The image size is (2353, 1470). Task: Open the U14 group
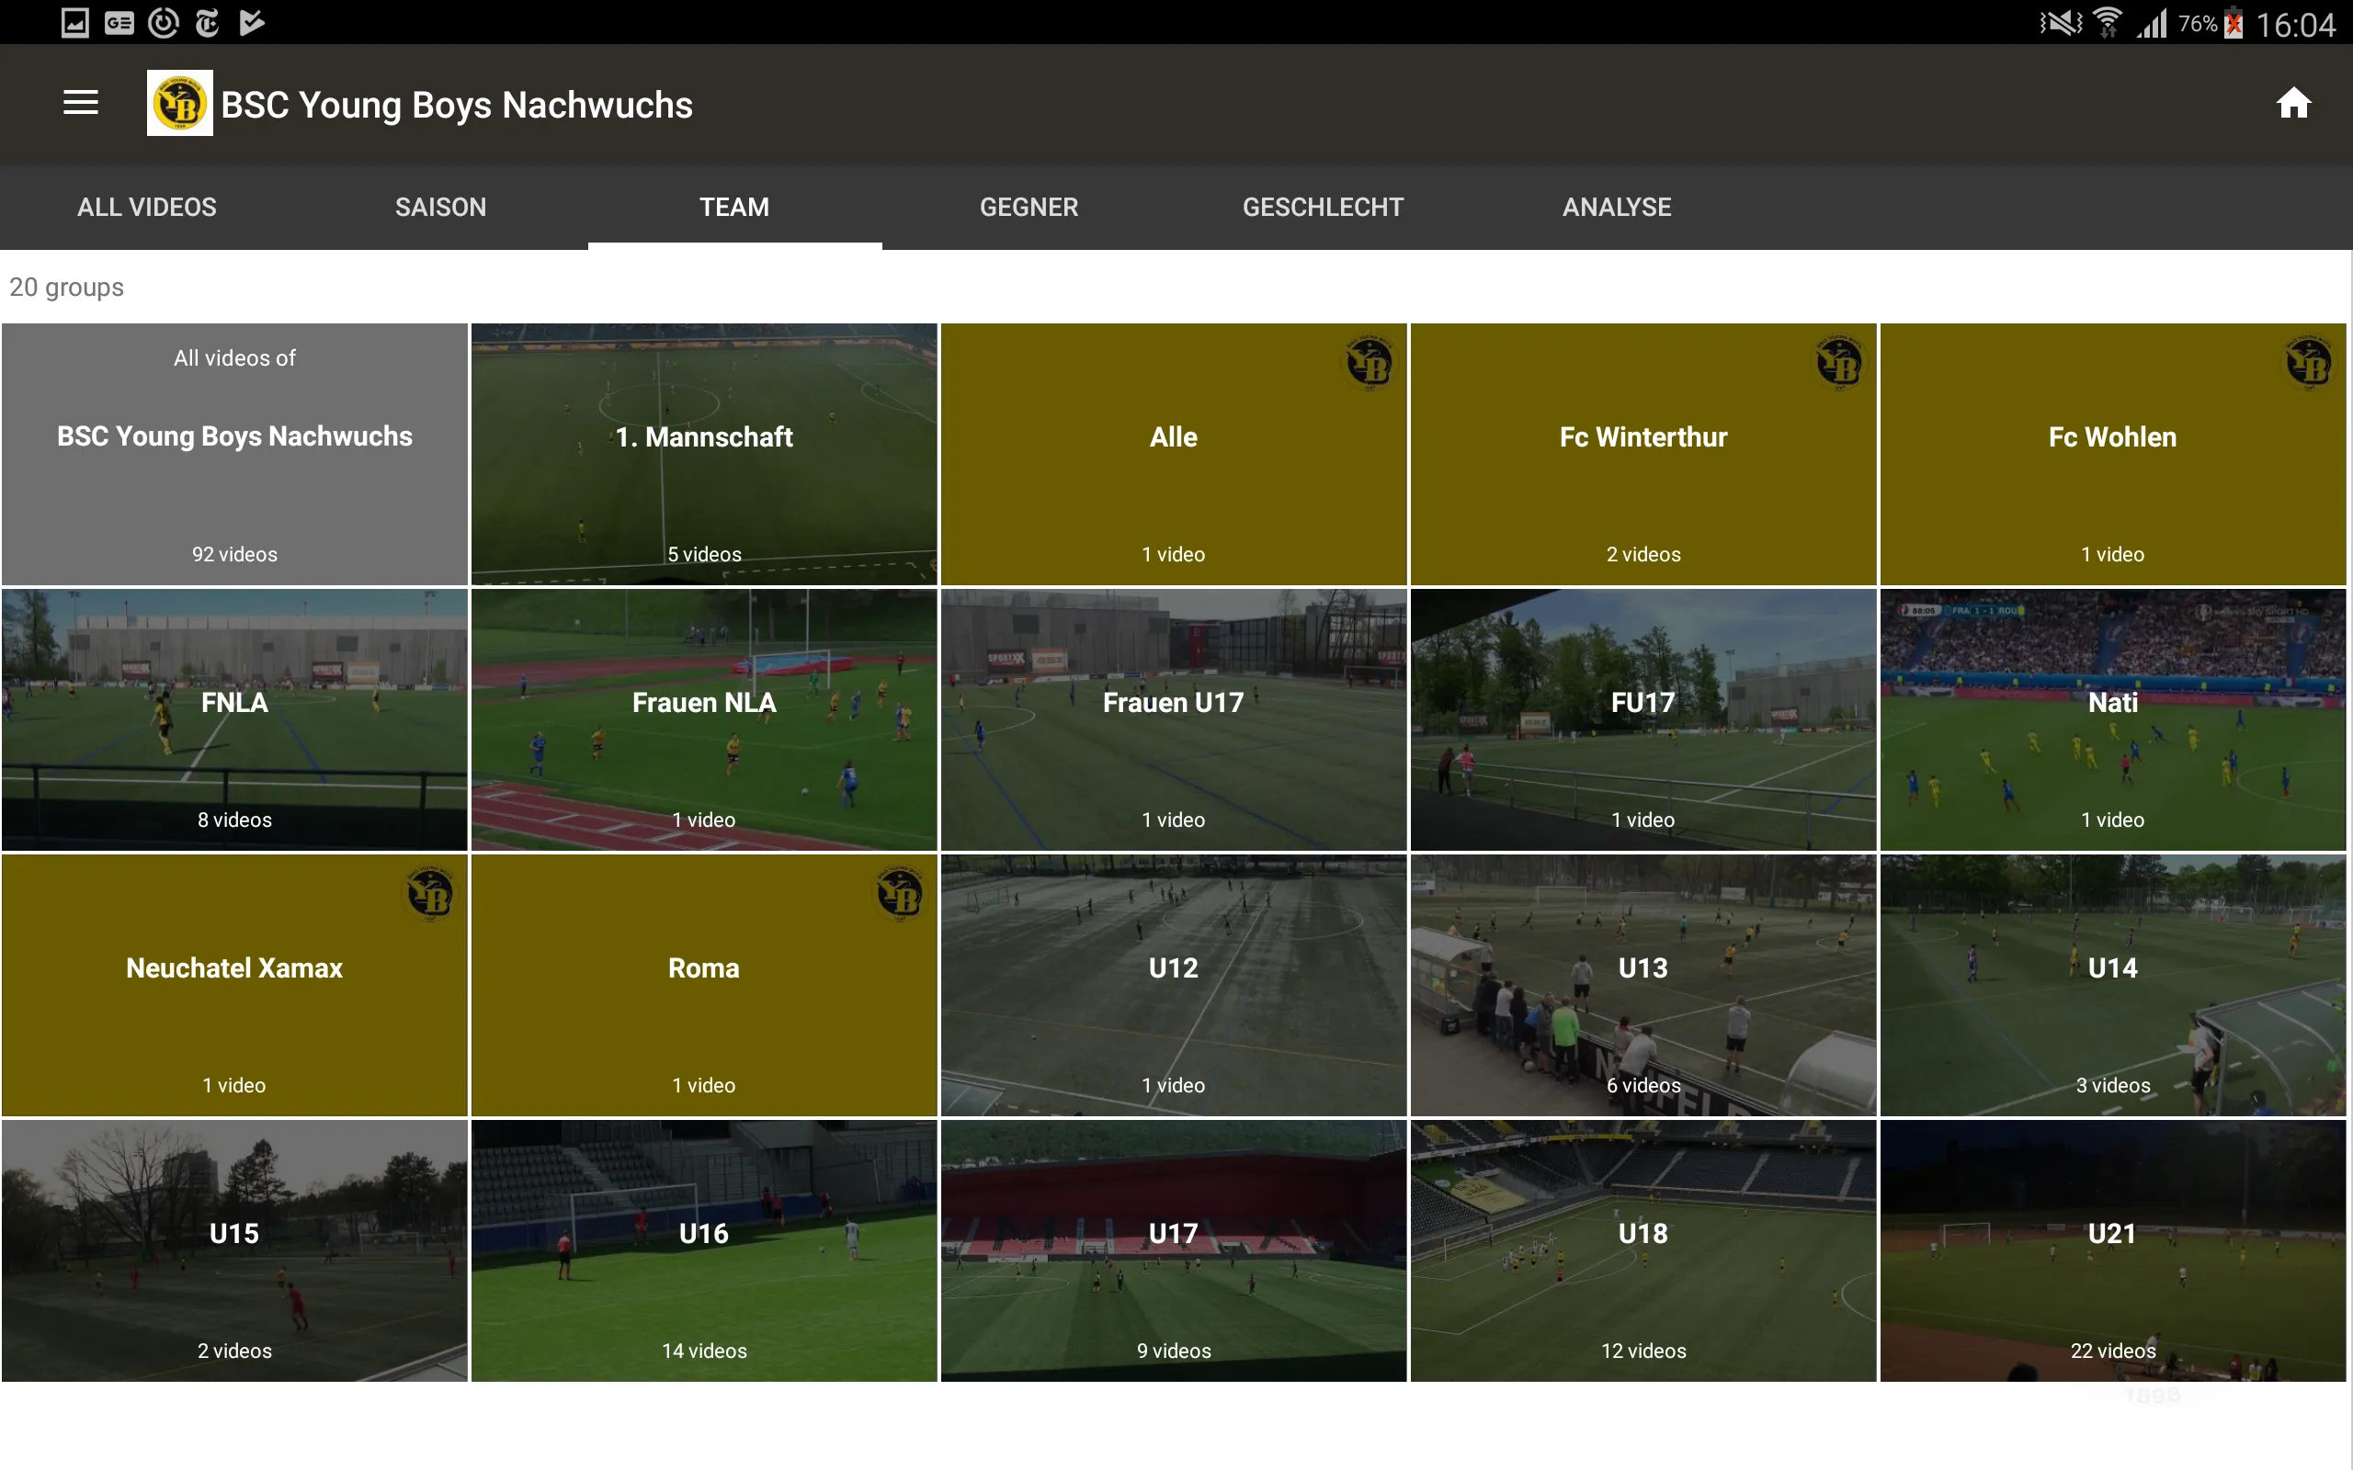tap(2113, 985)
